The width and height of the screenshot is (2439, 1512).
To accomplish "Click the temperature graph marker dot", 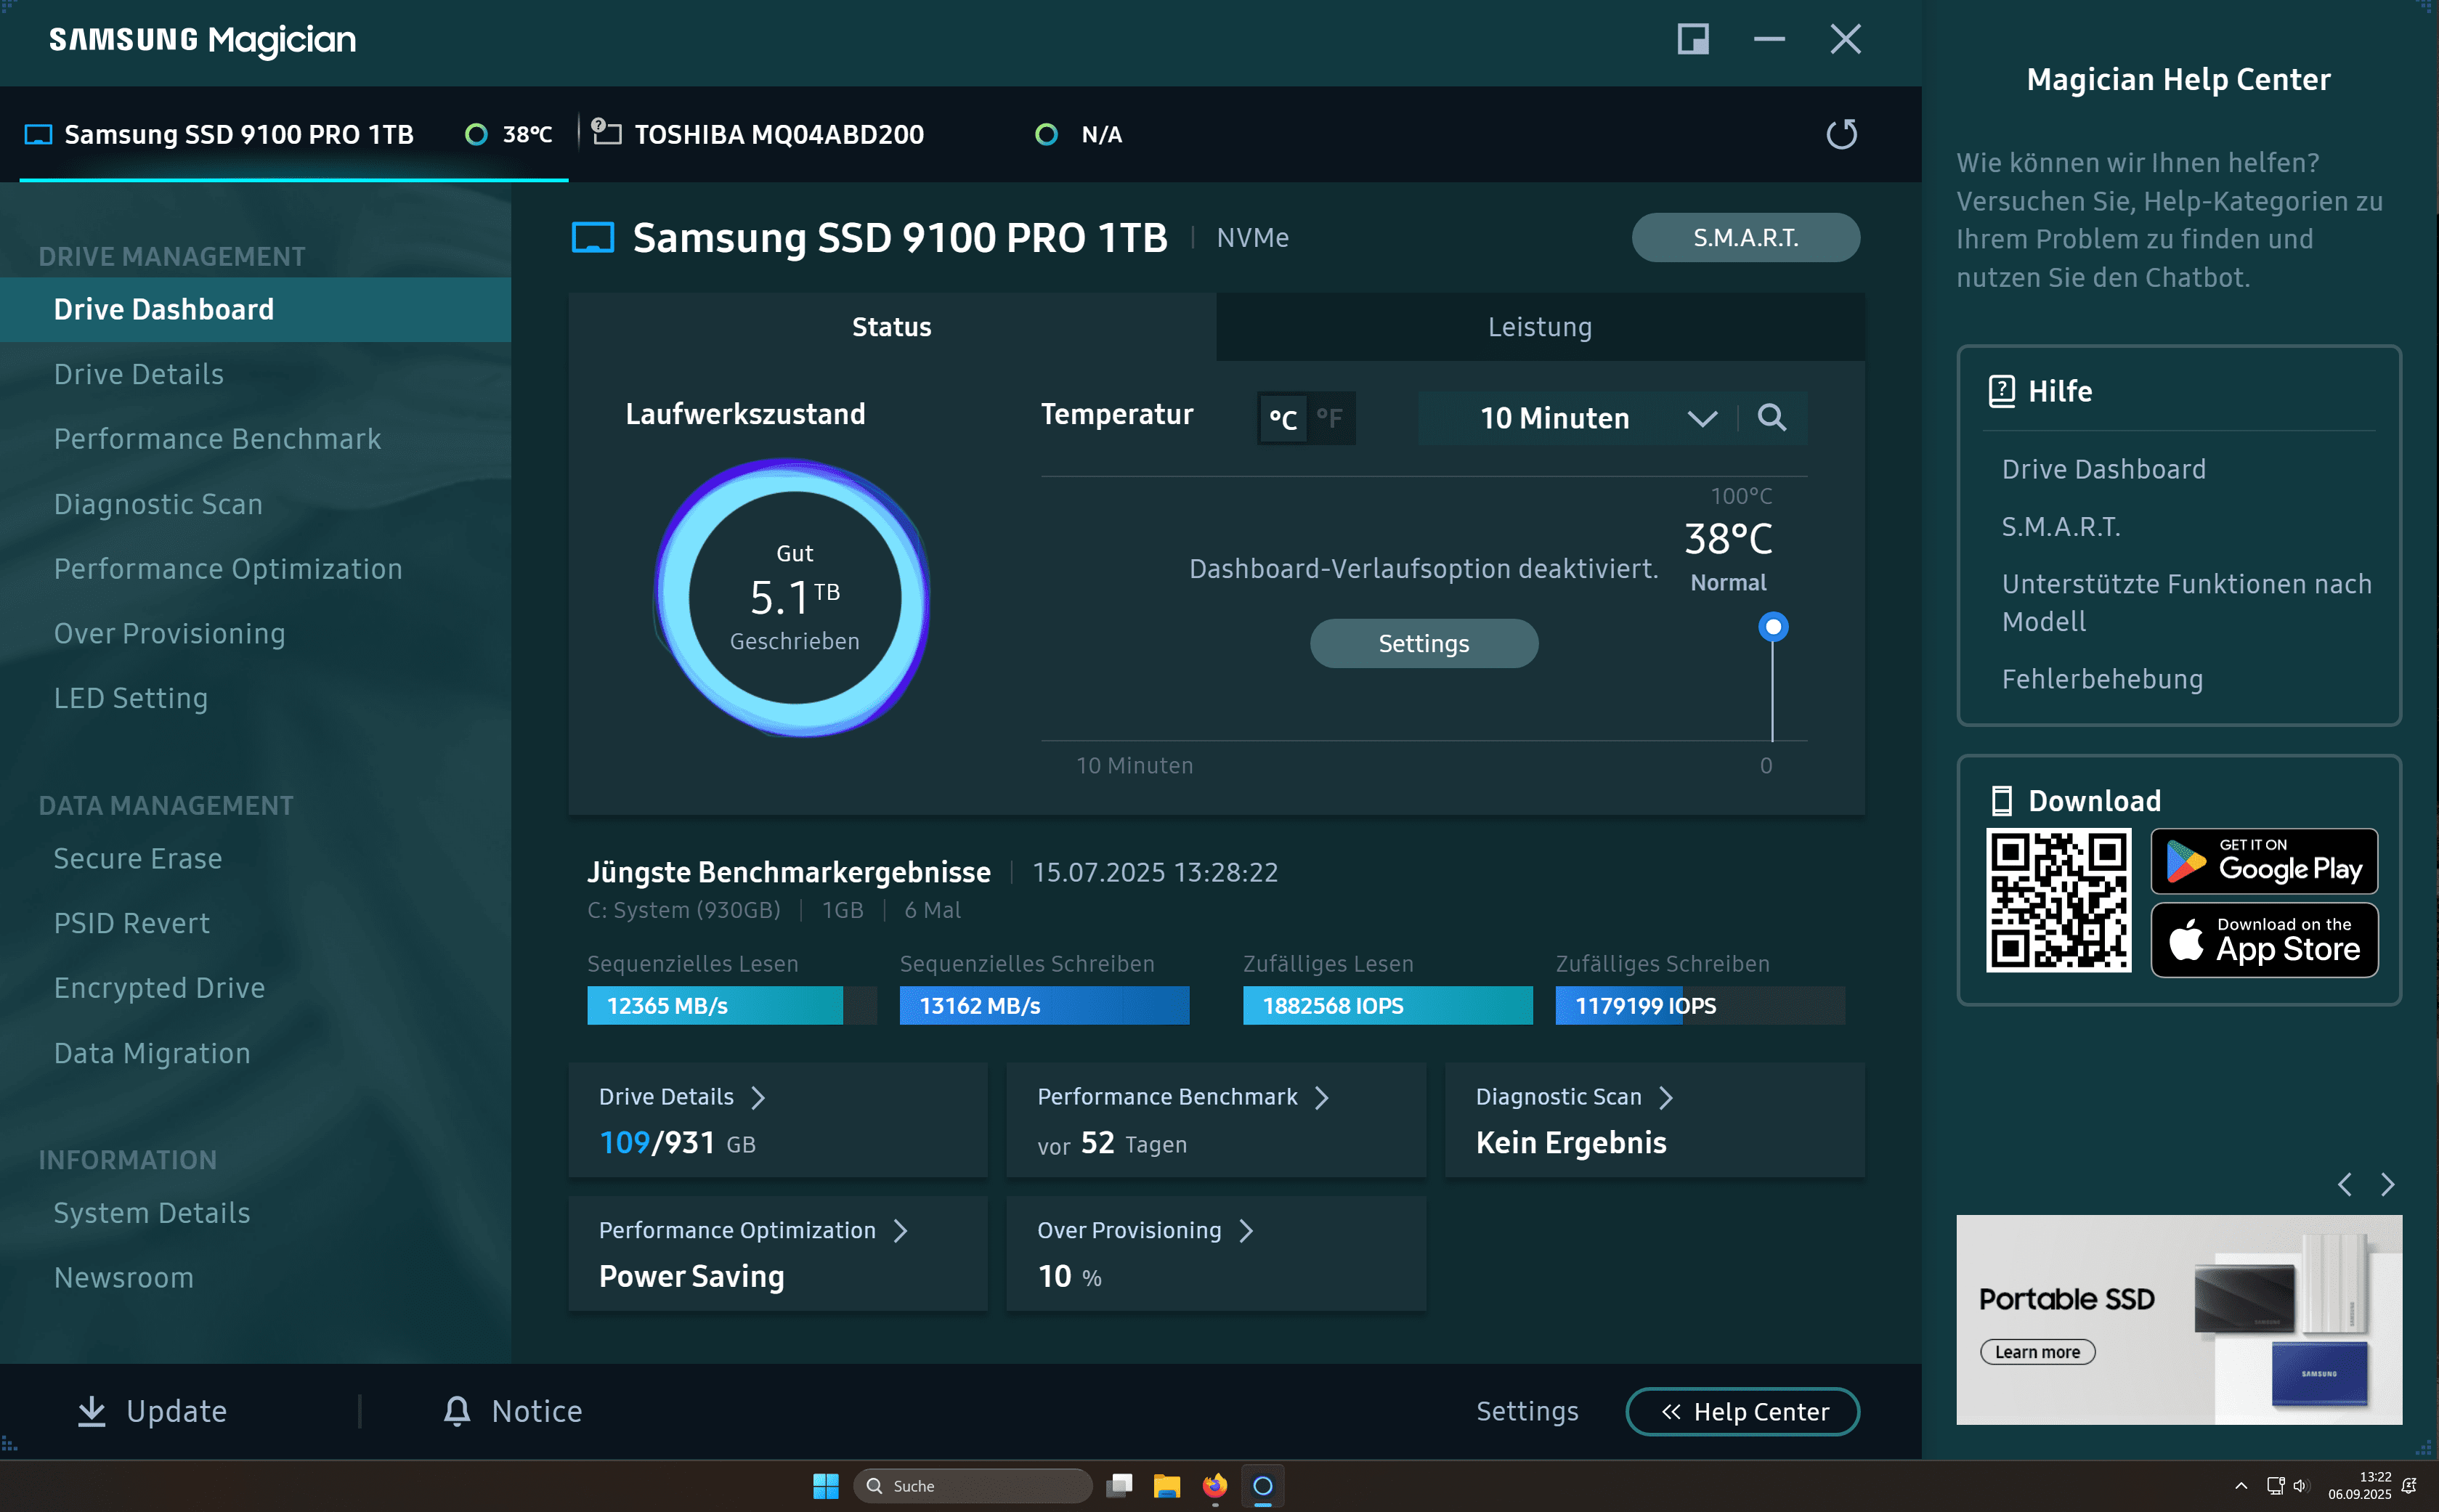I will (x=1773, y=627).
